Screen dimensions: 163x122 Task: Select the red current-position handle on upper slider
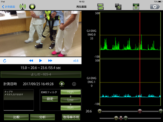coord(140,111)
